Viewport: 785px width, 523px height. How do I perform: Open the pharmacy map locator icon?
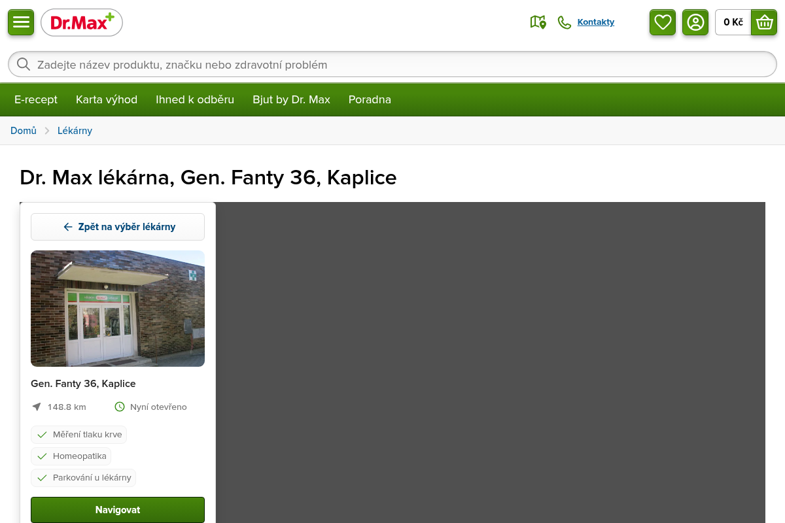(x=538, y=22)
